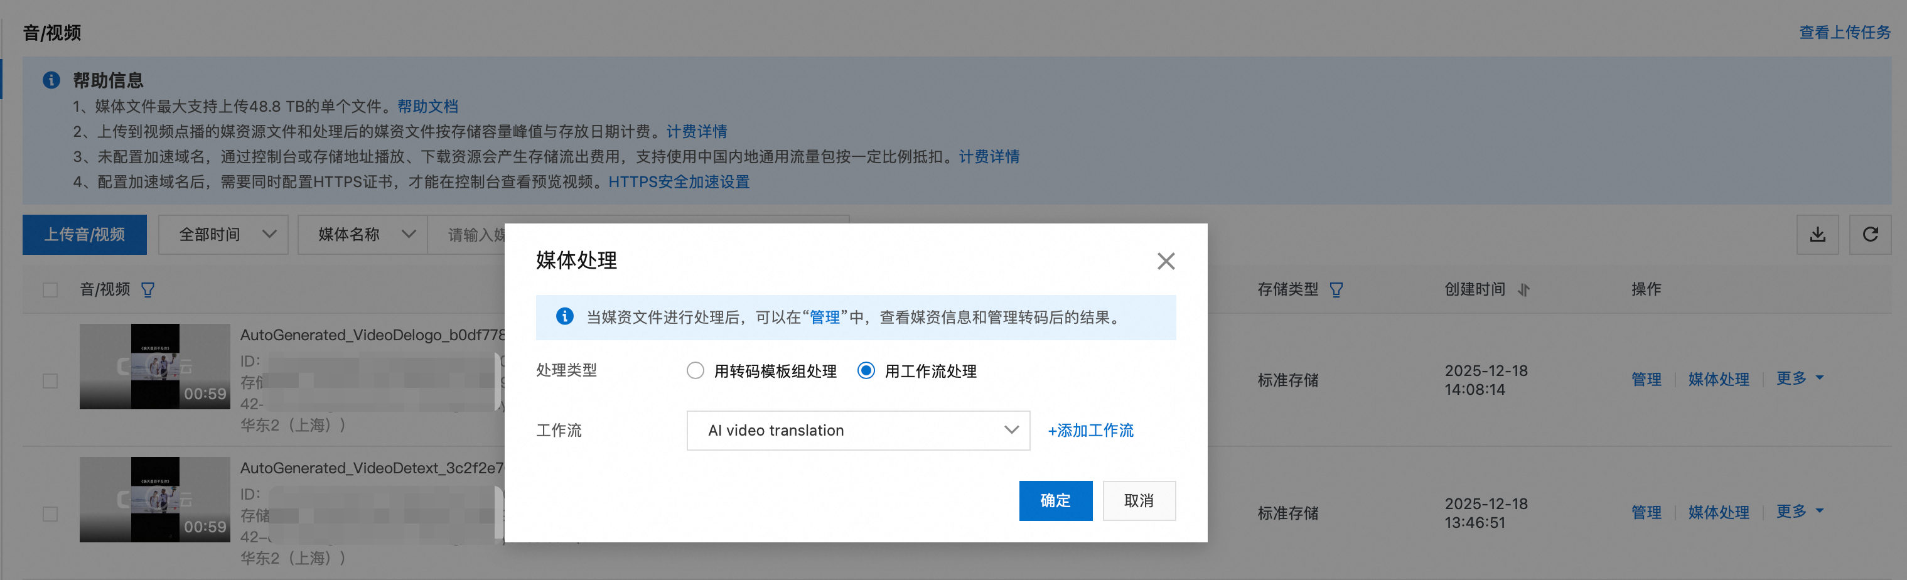Sort by 创建时间 column
Viewport: 1907px width, 580px height.
point(1523,289)
